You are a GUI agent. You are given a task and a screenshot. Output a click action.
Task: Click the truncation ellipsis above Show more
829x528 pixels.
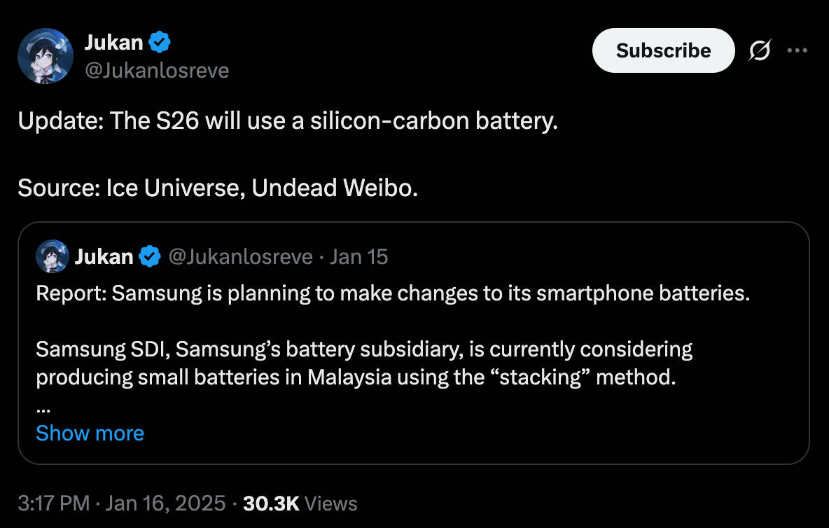pos(41,407)
